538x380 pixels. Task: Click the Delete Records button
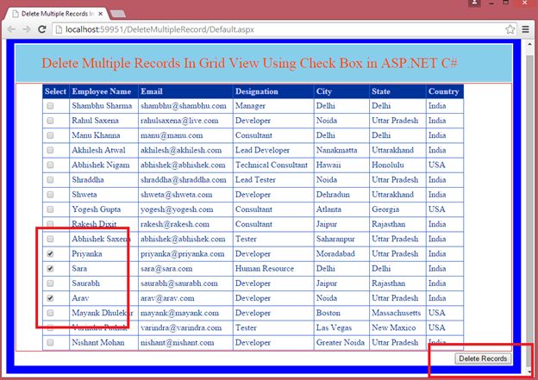pyautogui.click(x=483, y=358)
